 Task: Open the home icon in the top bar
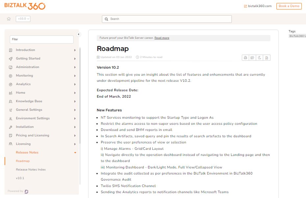pyautogui.click(x=9, y=19)
